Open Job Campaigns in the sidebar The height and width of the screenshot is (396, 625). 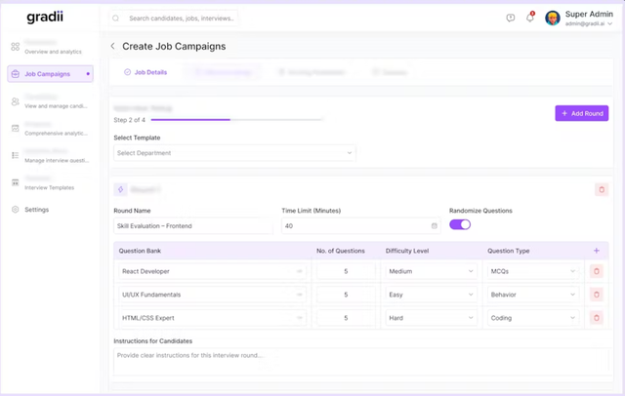click(x=51, y=73)
